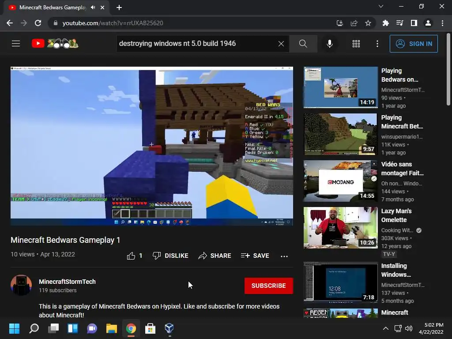The image size is (452, 339).
Task: Run search with magnifier button
Action: 303,44
